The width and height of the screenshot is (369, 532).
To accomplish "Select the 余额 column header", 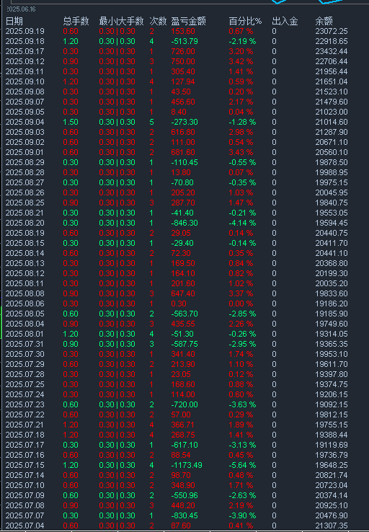I will pos(324,22).
